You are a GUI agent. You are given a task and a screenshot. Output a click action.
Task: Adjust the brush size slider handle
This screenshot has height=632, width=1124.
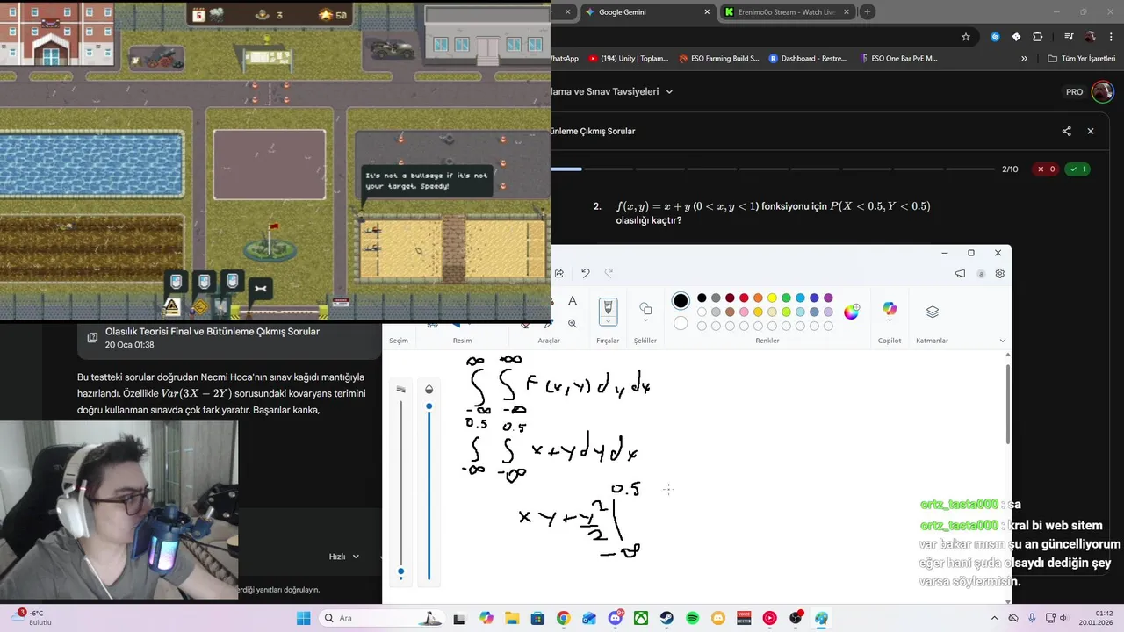coord(401,571)
